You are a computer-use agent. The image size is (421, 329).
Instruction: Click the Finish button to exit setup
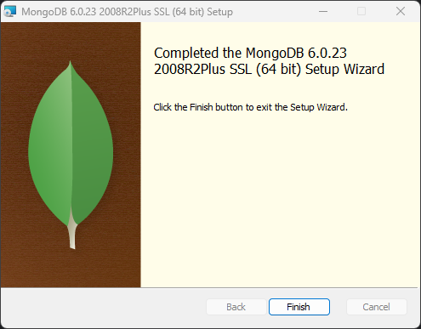[x=299, y=307]
